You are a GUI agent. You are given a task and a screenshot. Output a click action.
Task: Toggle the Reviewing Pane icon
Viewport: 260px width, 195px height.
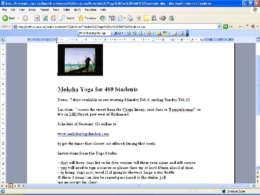(182, 33)
